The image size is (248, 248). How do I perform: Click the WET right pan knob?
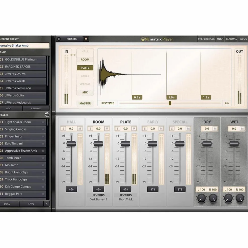point(240,198)
